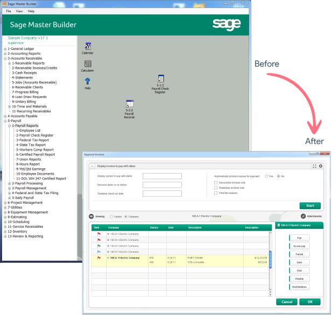
Task: Click the Company column header
Action: 114,227
